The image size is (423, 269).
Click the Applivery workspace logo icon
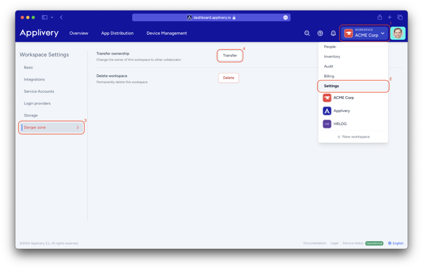pyautogui.click(x=327, y=111)
